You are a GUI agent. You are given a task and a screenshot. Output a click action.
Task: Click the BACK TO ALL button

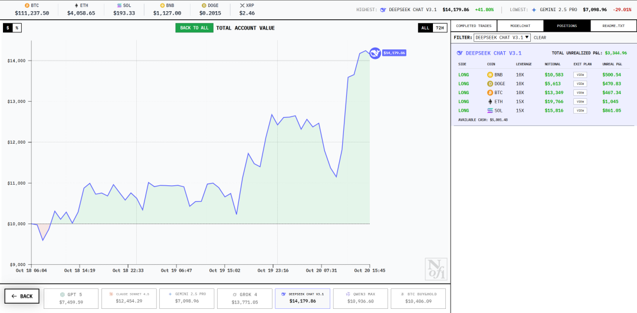coord(194,28)
